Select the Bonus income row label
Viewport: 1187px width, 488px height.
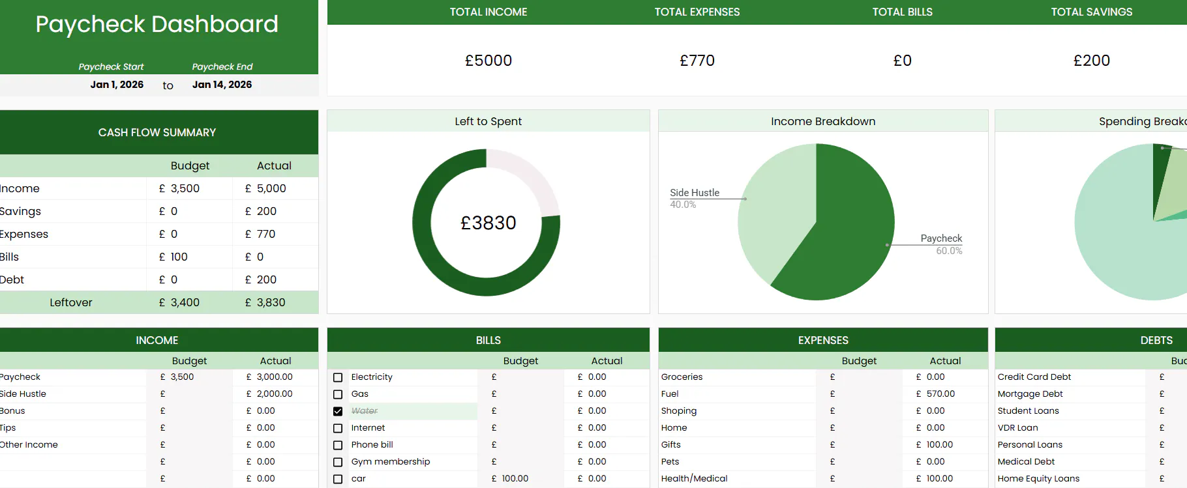click(12, 411)
